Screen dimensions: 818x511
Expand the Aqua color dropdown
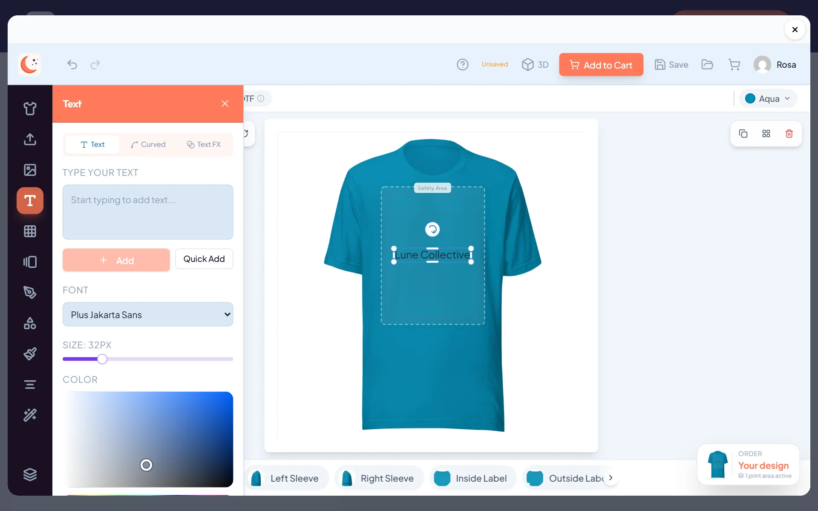tap(768, 99)
